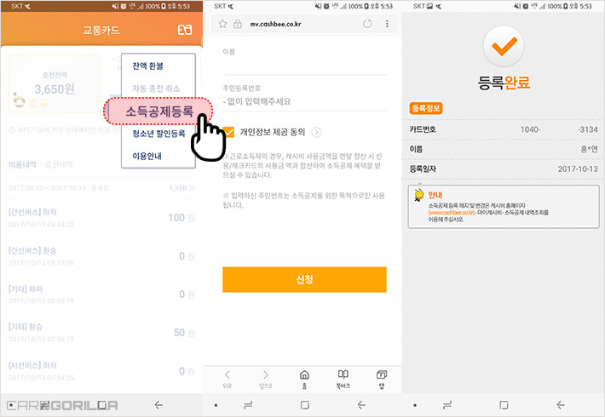The width and height of the screenshot is (605, 417).
Task: Tap Android home in the middle phone
Action: coord(304,405)
